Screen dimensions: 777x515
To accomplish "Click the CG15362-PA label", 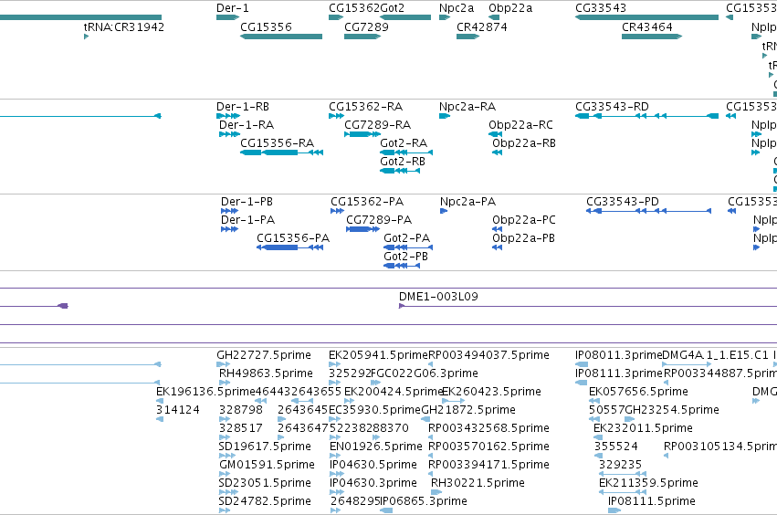I will [367, 202].
